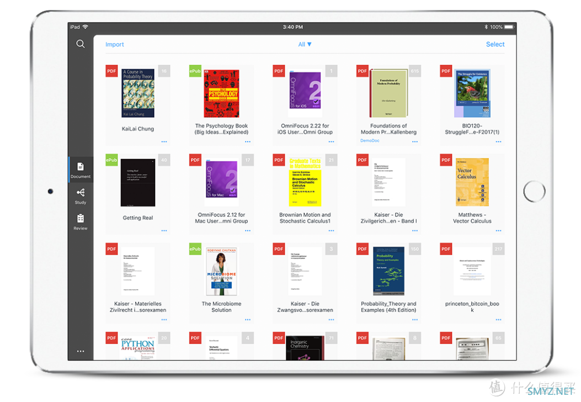Tap the Import button
Image resolution: width=581 pixels, height=402 pixels.
coord(115,45)
